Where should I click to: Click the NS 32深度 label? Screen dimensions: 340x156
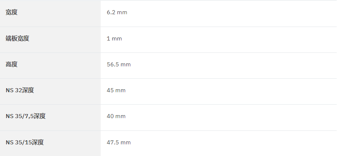[x=20, y=90]
